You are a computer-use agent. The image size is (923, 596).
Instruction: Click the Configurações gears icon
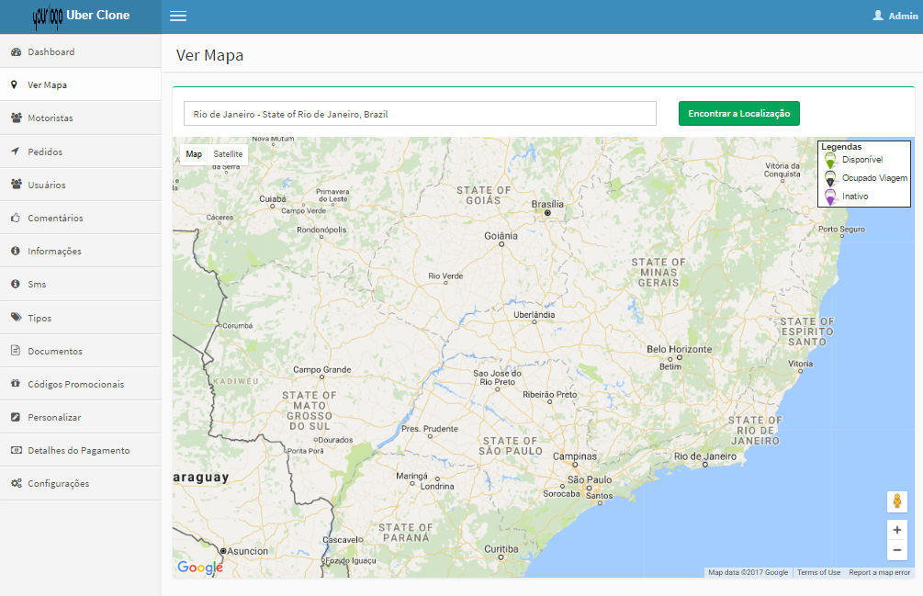(x=16, y=483)
